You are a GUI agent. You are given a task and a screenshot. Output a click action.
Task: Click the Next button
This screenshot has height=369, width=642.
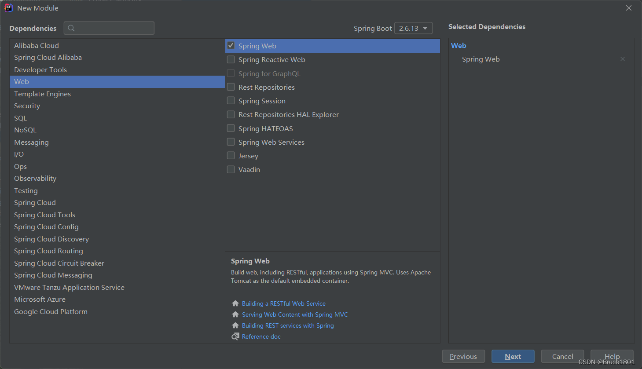point(513,356)
